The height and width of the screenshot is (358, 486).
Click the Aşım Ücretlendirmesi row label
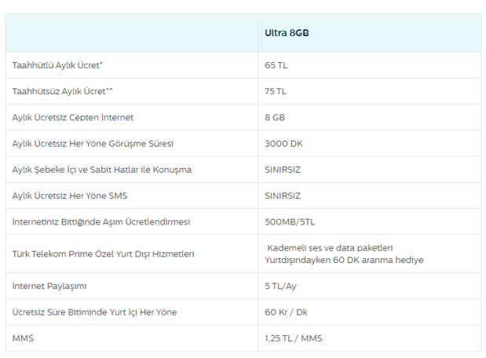click(101, 222)
